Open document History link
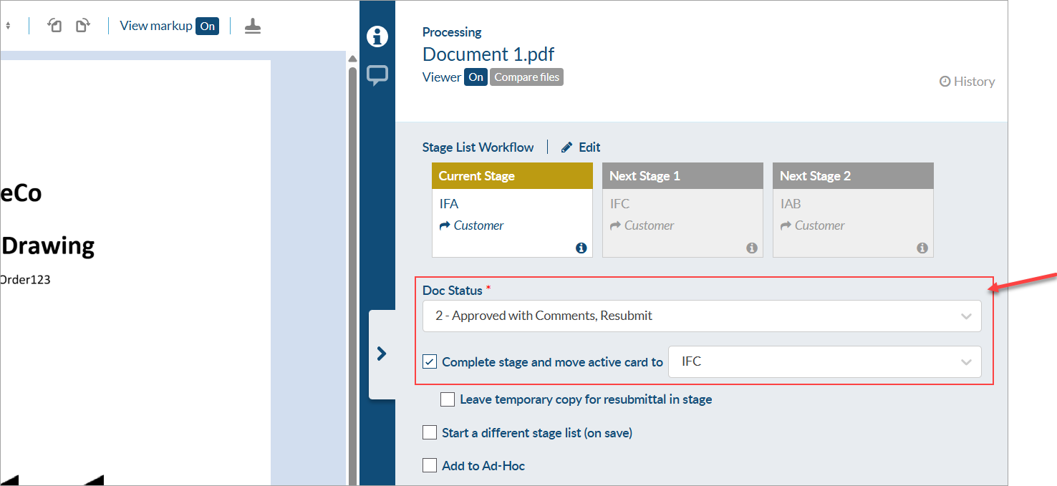The image size is (1057, 486). (x=967, y=82)
